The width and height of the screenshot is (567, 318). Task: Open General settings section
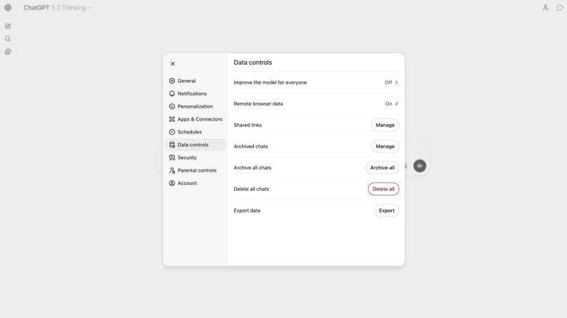coord(187,81)
